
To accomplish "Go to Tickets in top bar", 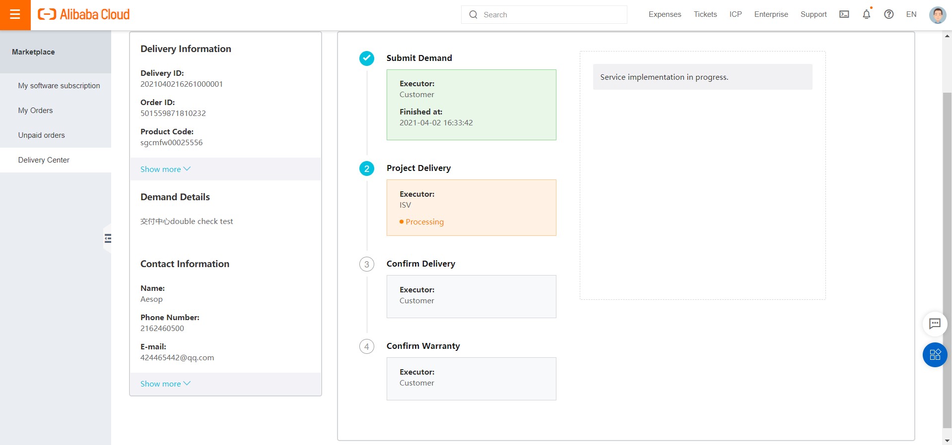I will click(705, 14).
